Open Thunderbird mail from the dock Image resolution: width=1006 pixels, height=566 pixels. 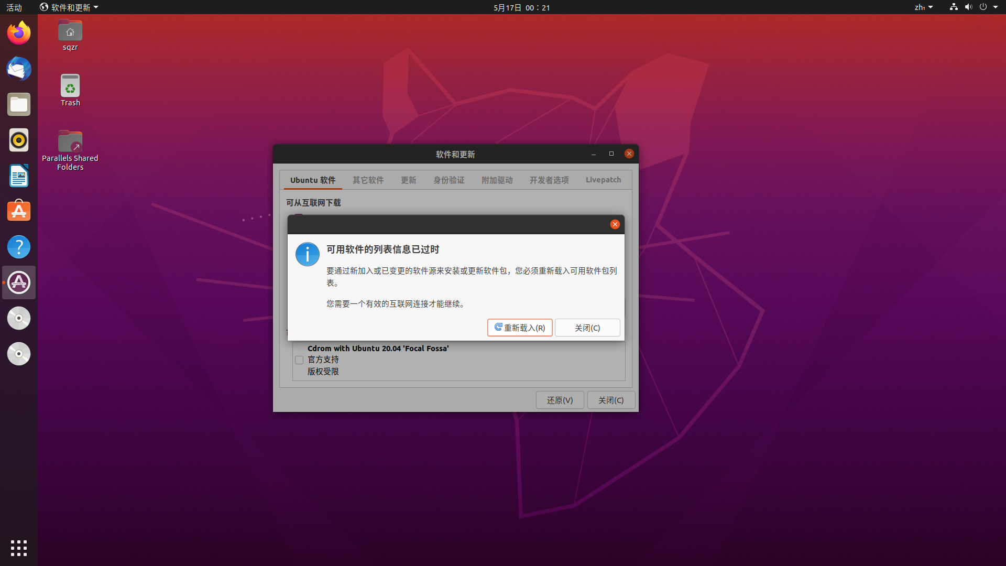click(19, 69)
